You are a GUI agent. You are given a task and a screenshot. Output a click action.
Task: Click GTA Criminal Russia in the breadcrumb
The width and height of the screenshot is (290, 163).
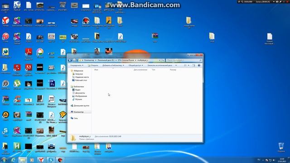(x=126, y=60)
